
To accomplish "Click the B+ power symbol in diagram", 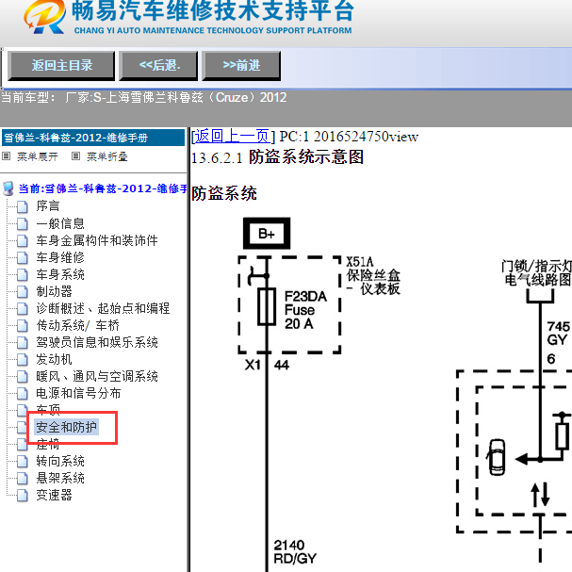I will 267,234.
